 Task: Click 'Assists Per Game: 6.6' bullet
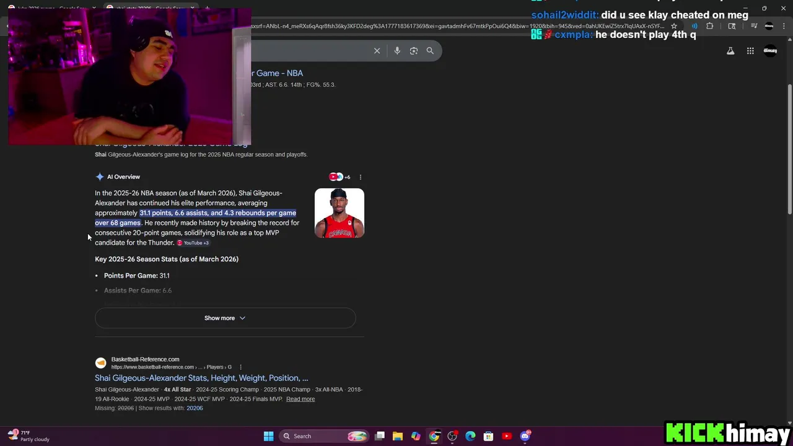(138, 291)
